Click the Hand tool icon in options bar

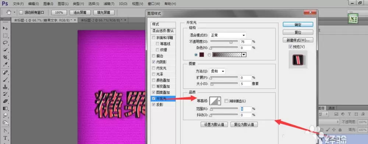tap(9, 13)
